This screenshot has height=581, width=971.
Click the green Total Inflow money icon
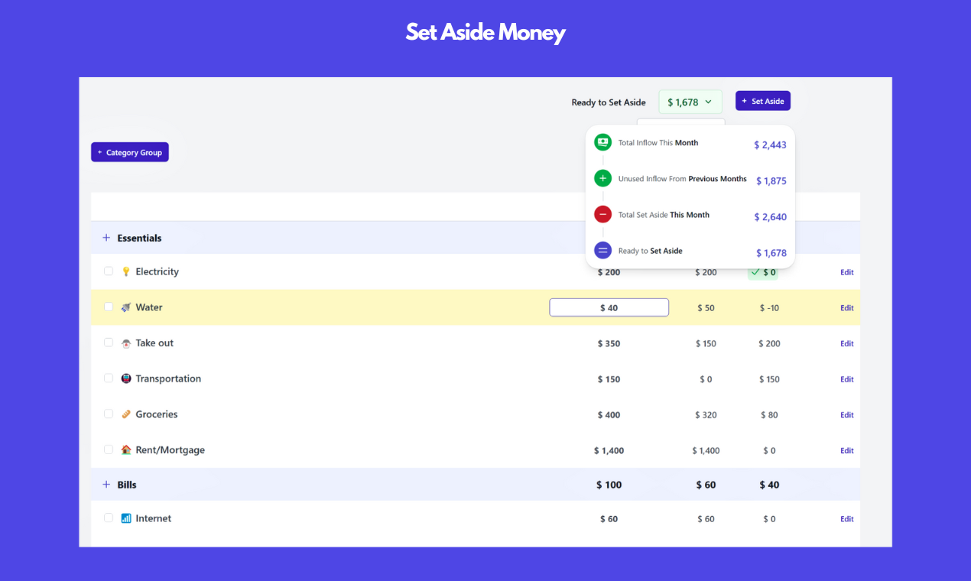[602, 142]
